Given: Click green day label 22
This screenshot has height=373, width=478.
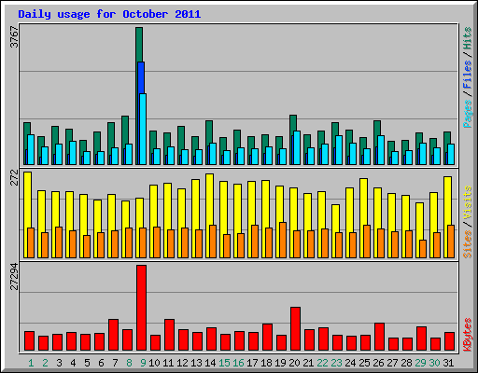Looking at the screenshot, I should coord(322,363).
